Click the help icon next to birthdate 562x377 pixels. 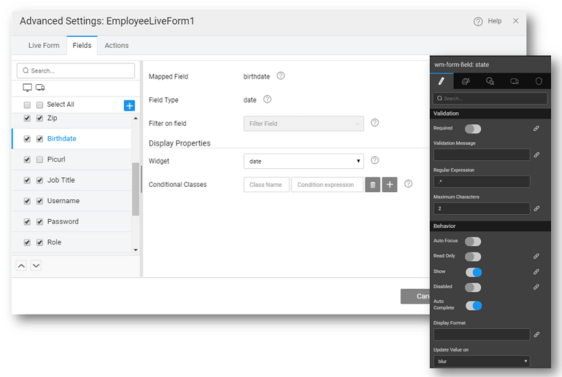pyautogui.click(x=280, y=76)
